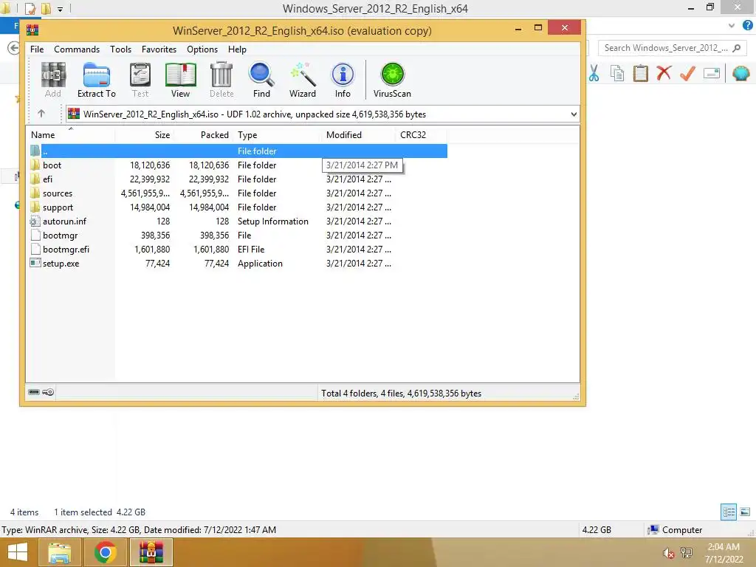Screen dimensions: 756x567
Task: Click the shell globe icon in Explorer toolbar
Action: coord(741,73)
